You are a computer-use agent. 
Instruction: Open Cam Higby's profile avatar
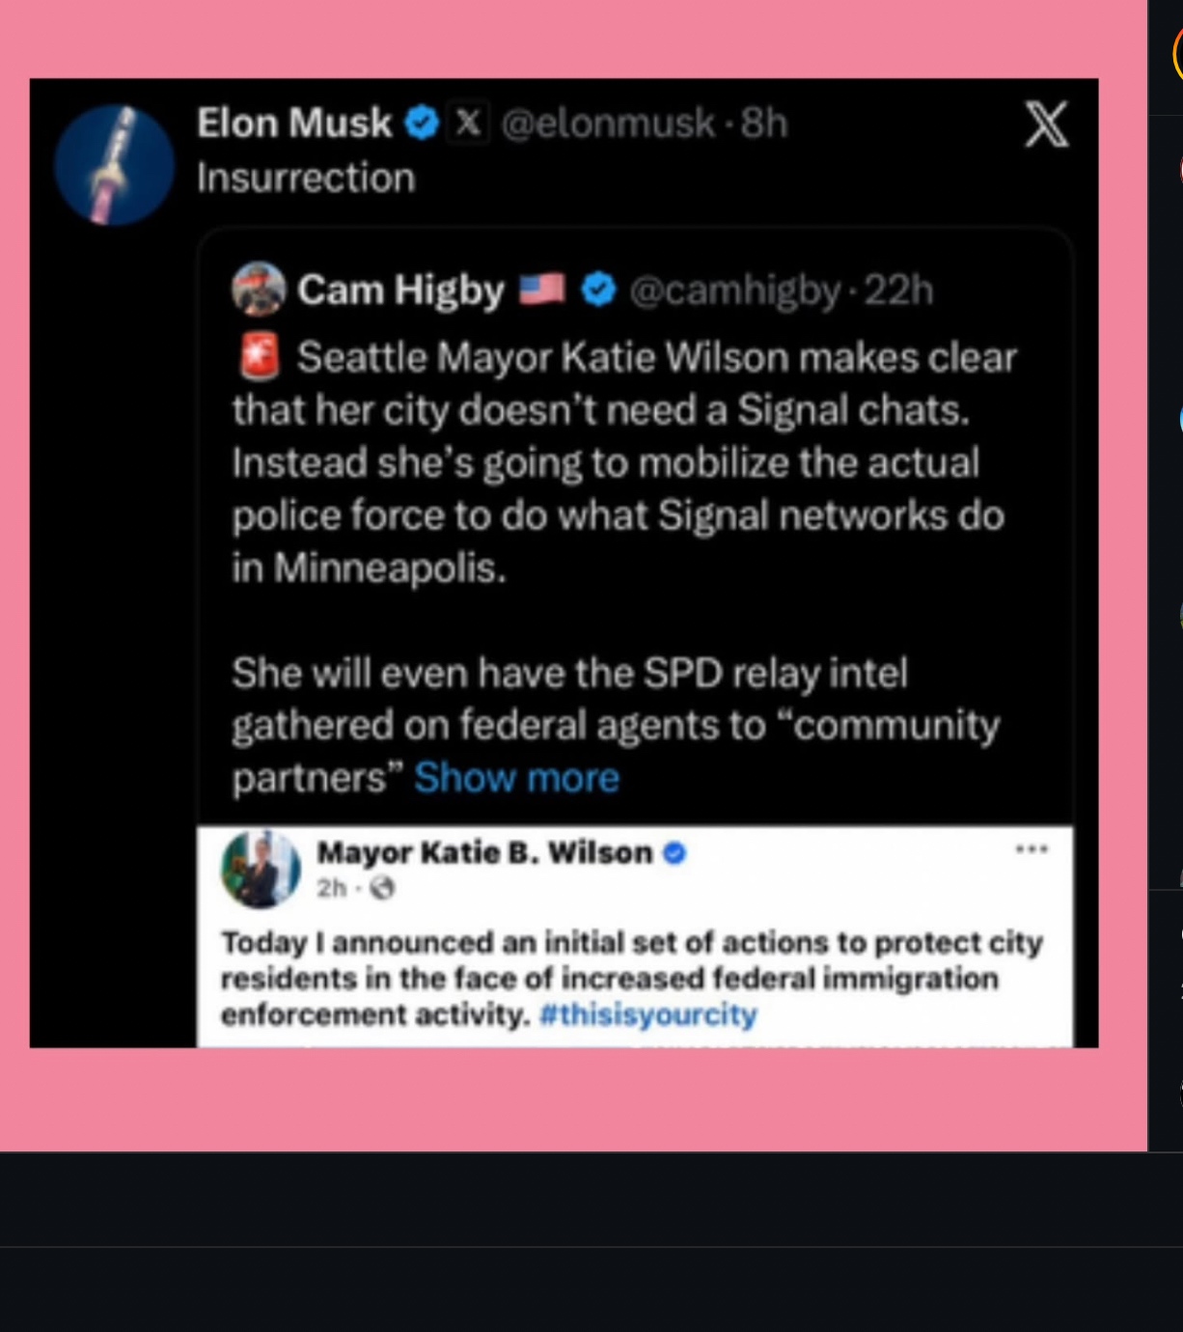click(x=259, y=290)
